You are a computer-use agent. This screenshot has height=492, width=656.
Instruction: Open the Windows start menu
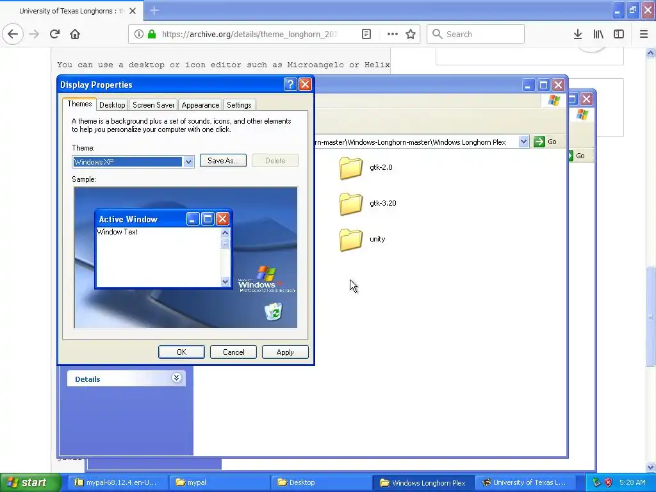(x=31, y=482)
